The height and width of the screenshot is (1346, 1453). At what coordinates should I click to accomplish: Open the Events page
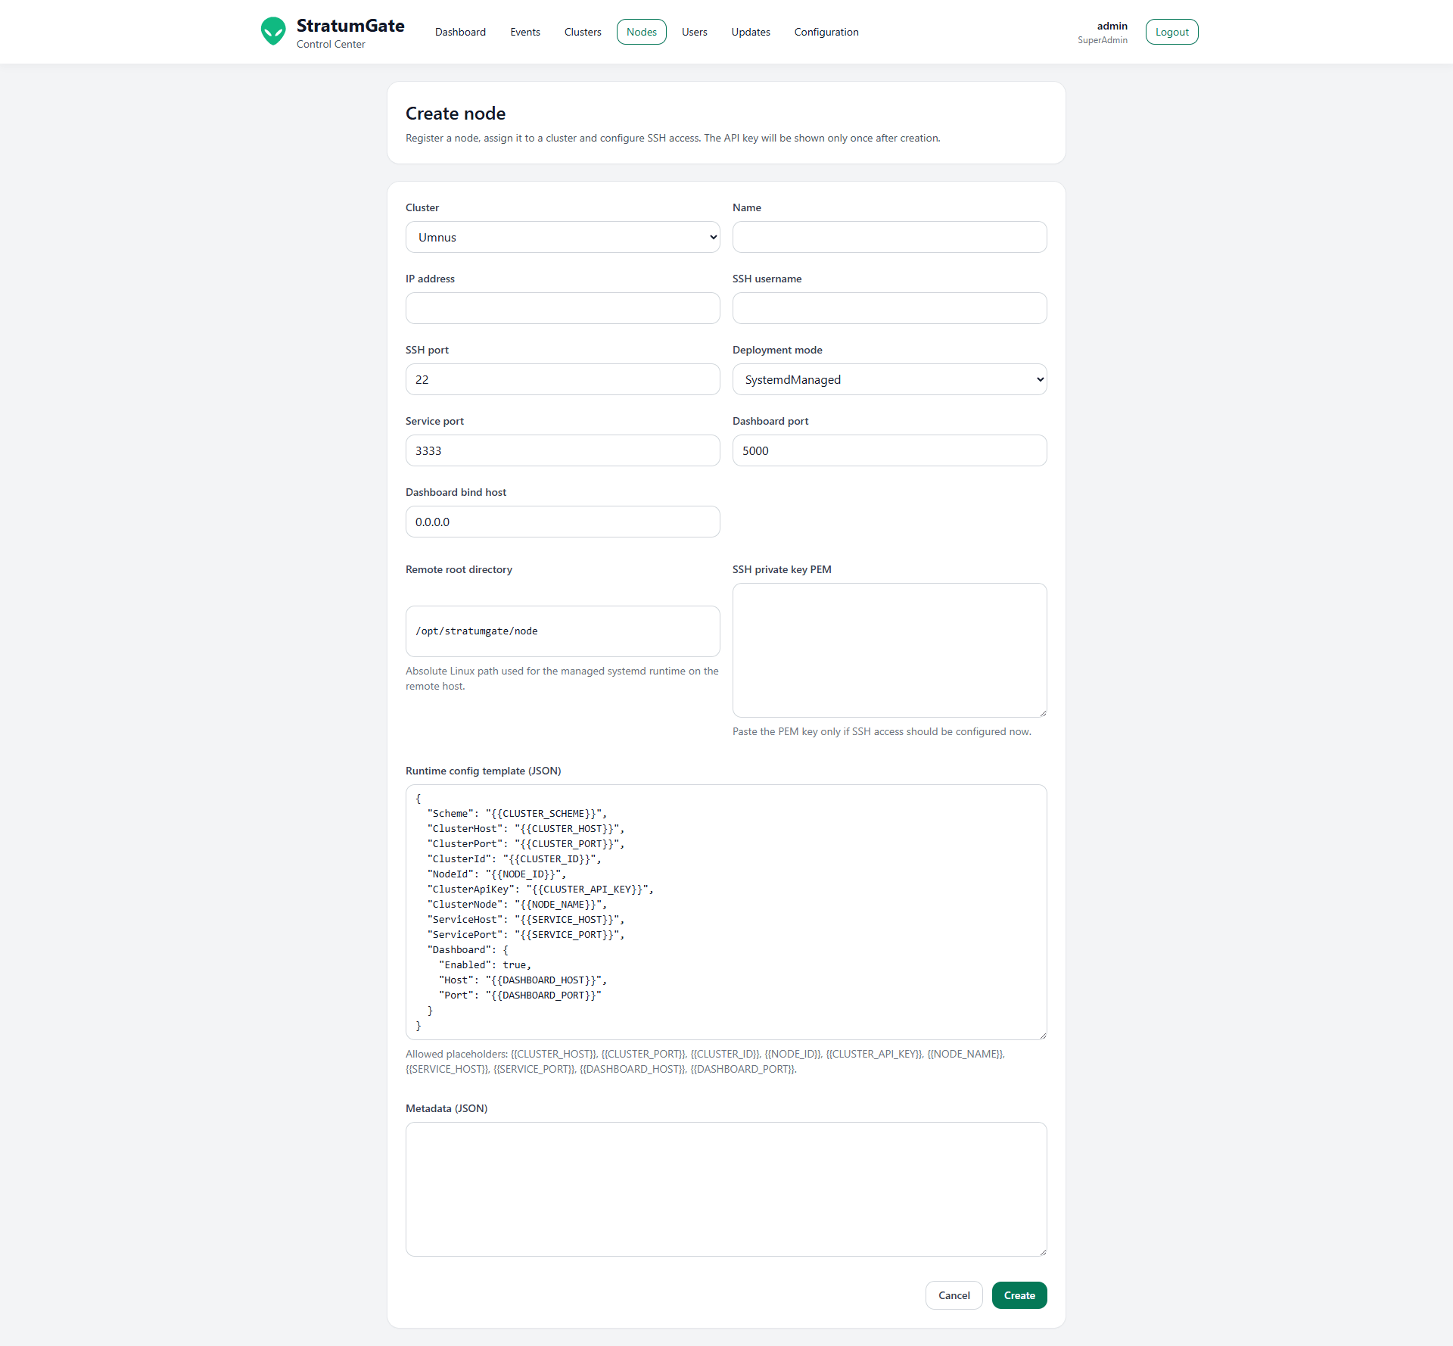click(525, 32)
